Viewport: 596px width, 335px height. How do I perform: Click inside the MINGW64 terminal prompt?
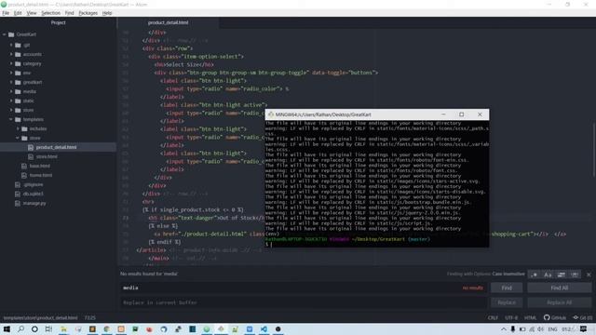271,245
